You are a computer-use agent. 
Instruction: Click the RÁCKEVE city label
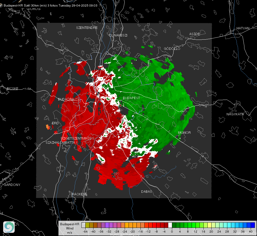pyautogui.click(x=80, y=194)
